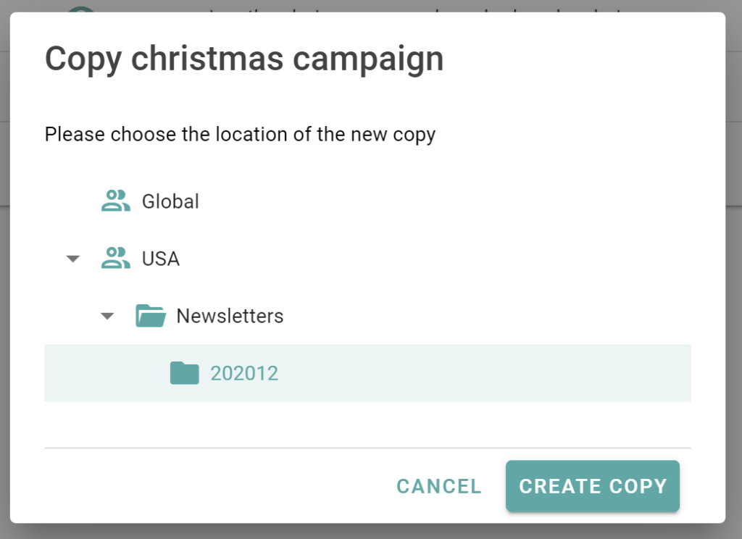This screenshot has height=539, width=742.
Task: Click blank space right of USA row
Action: [x=435, y=259]
